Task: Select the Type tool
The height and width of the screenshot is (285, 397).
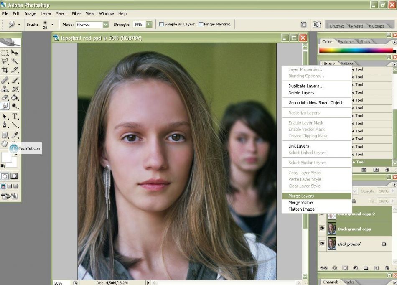Action: tap(15, 116)
